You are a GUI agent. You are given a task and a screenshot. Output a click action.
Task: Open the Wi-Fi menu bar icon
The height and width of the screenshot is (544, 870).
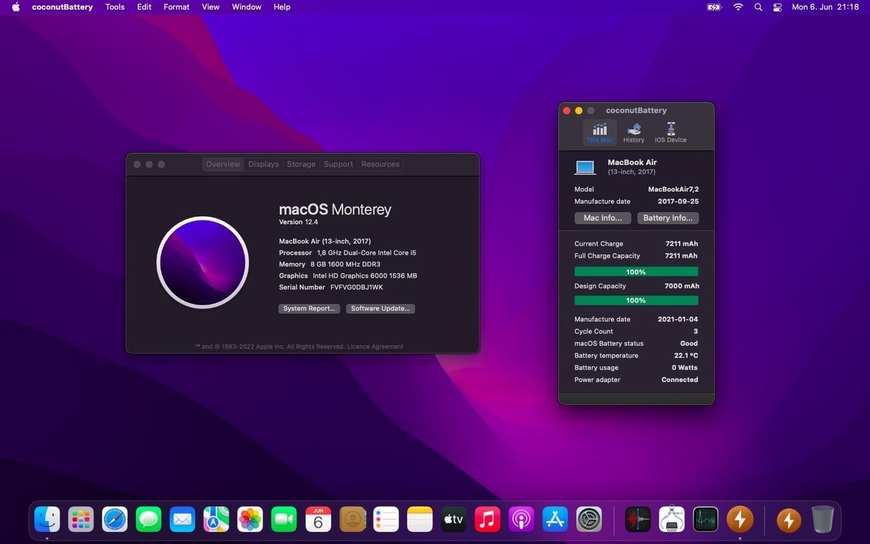(x=738, y=7)
